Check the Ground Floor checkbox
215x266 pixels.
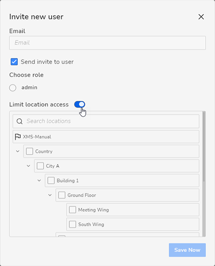(62, 195)
